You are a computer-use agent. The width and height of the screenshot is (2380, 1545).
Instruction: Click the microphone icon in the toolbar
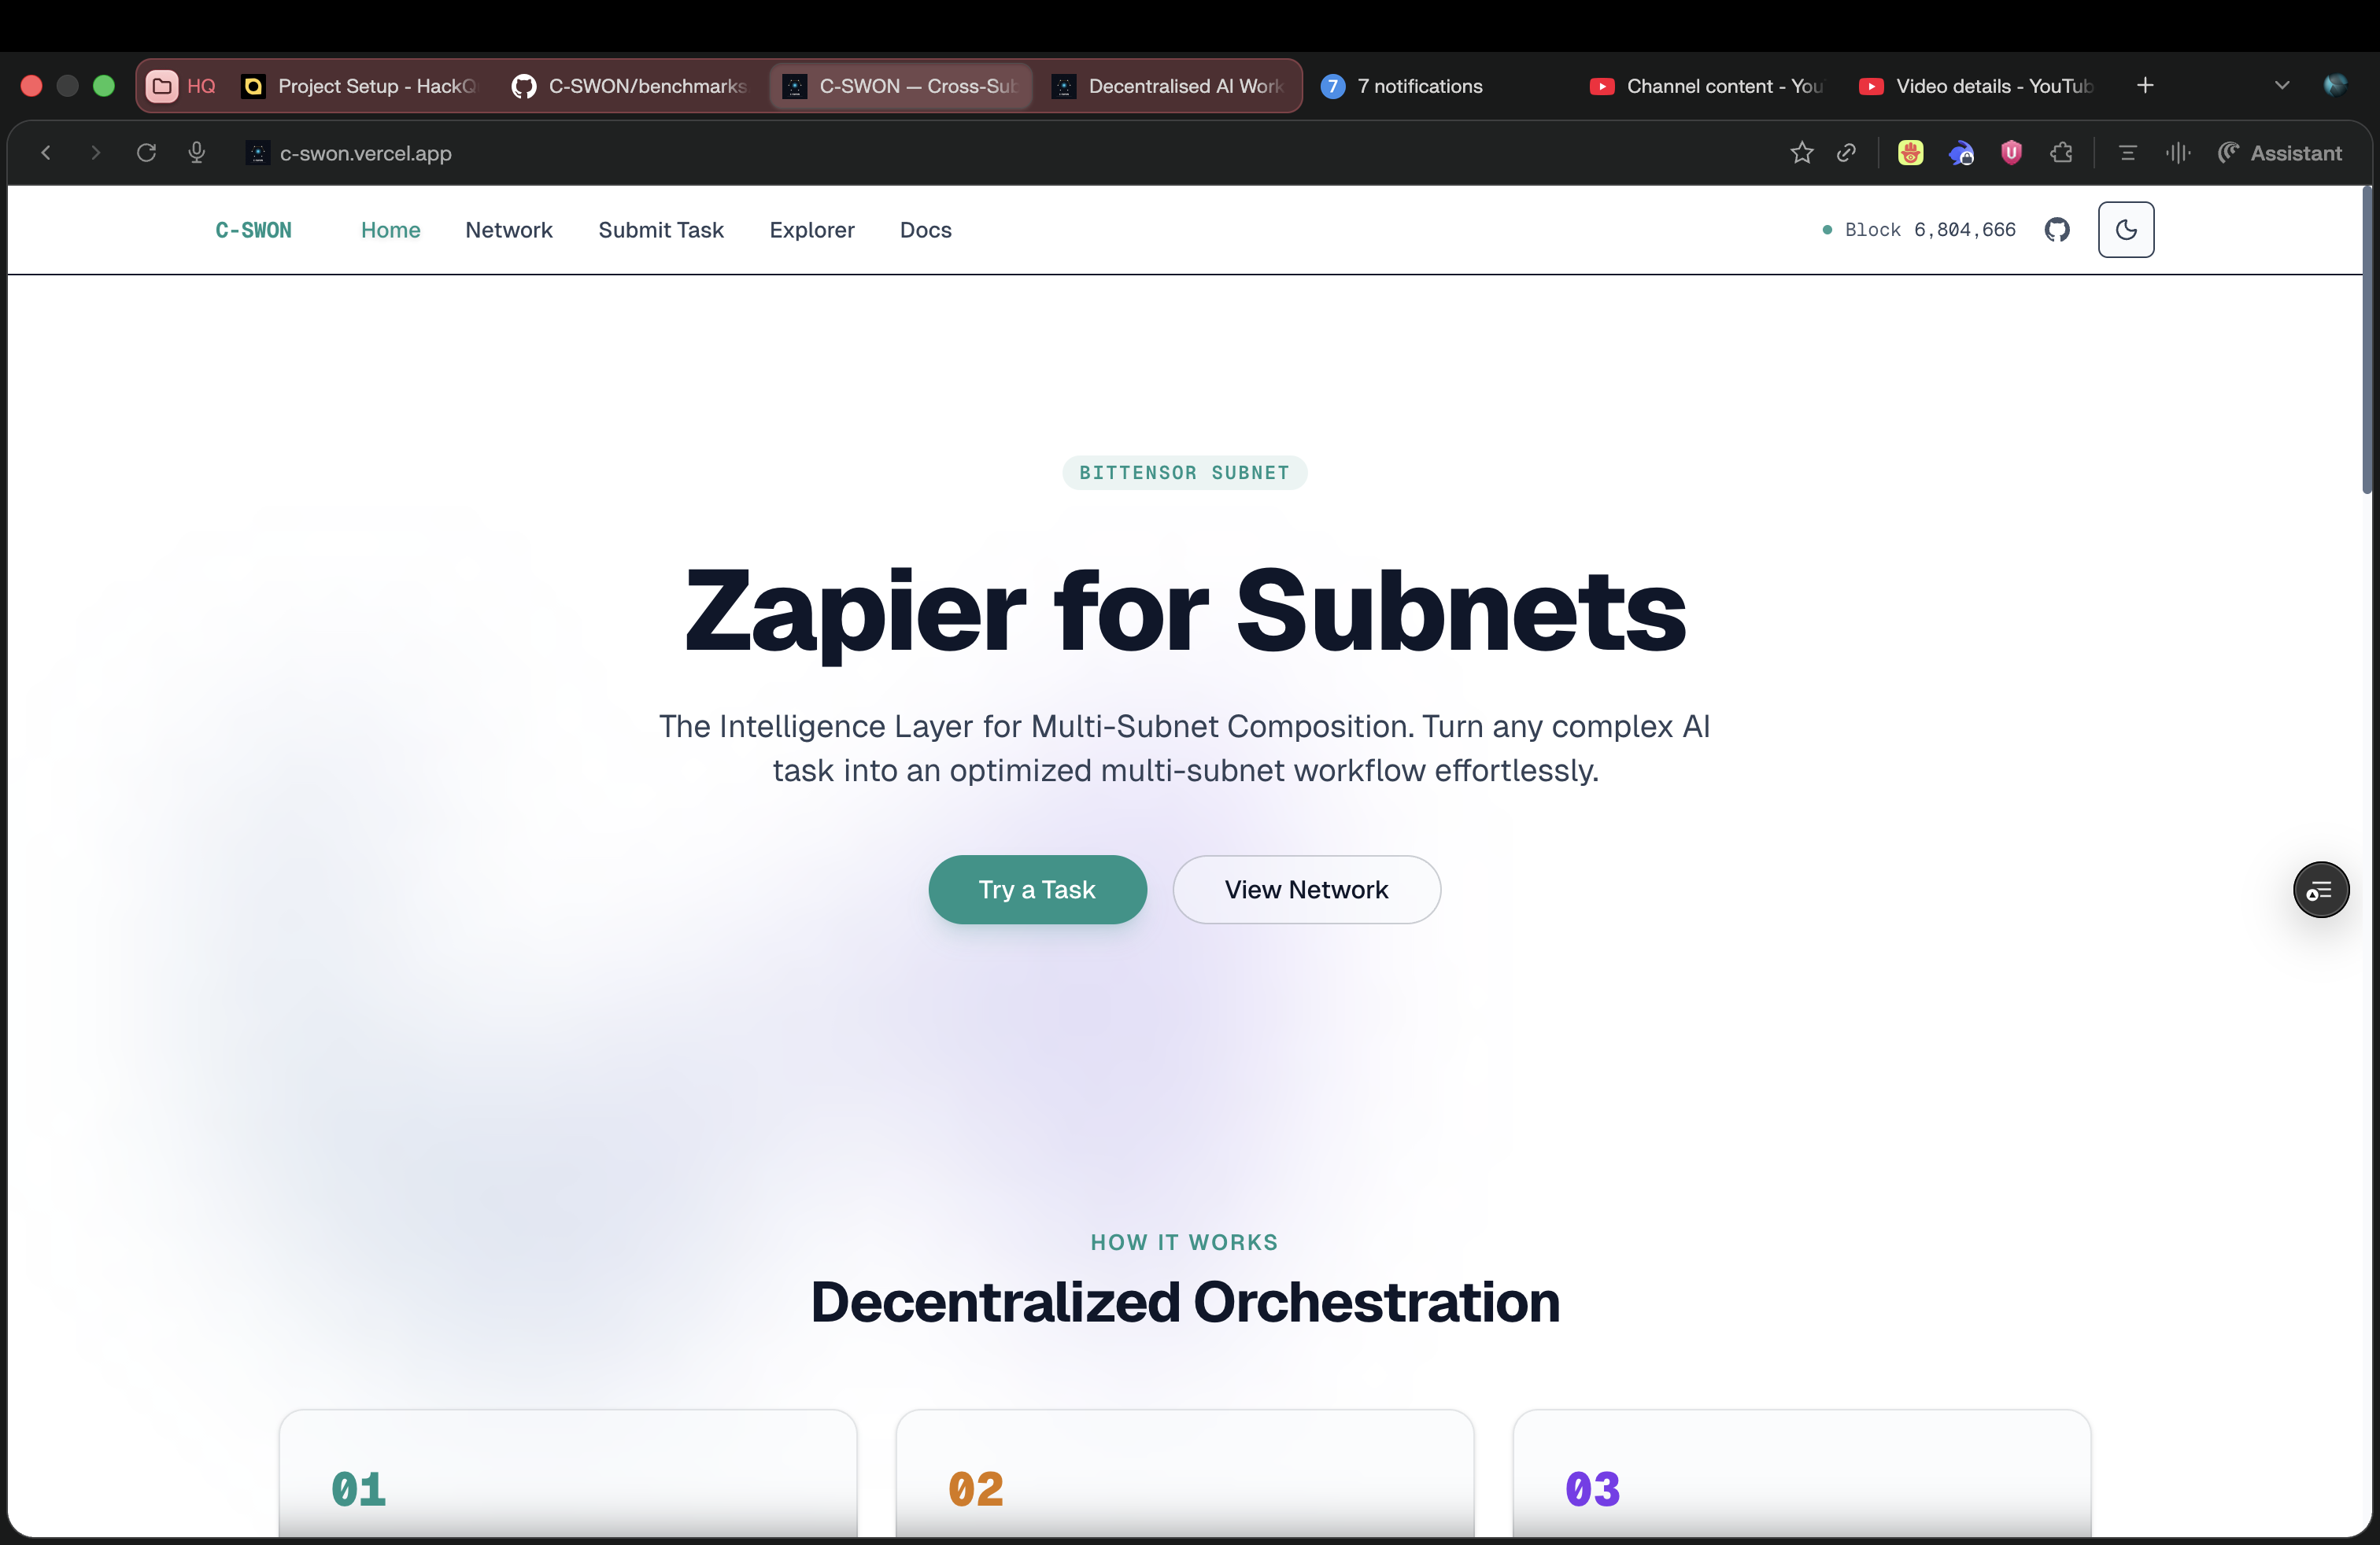197,153
